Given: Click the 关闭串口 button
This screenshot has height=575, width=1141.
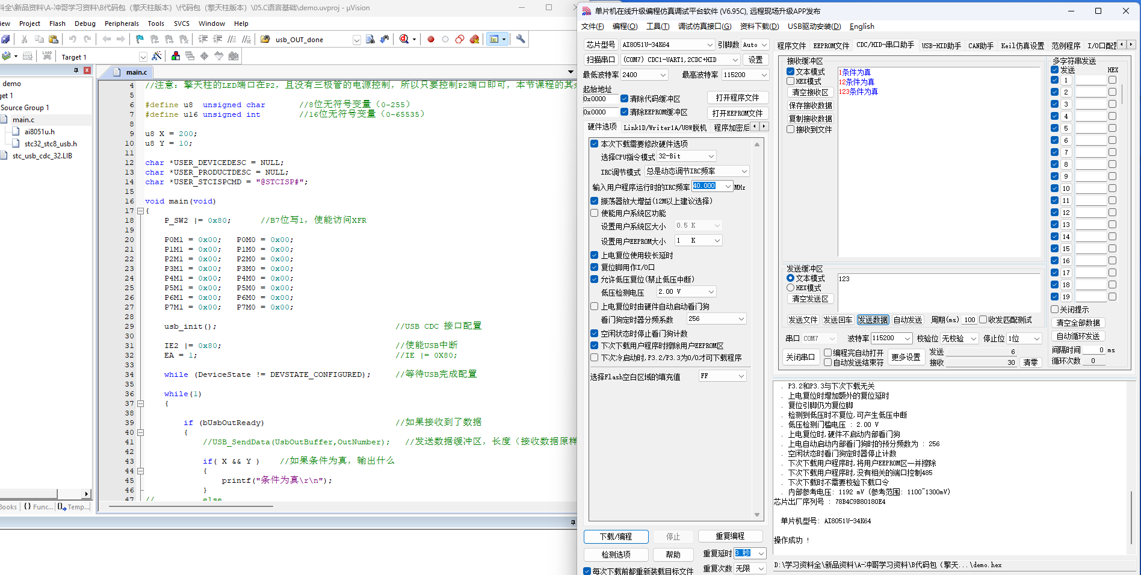Looking at the screenshot, I should (x=800, y=357).
